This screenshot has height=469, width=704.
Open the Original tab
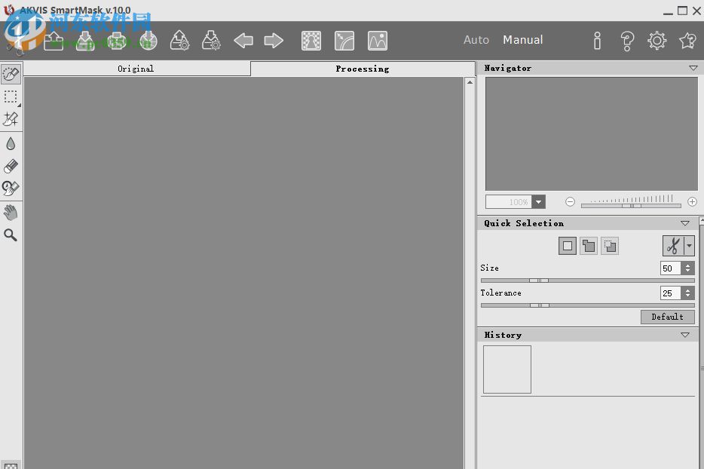[x=136, y=69]
